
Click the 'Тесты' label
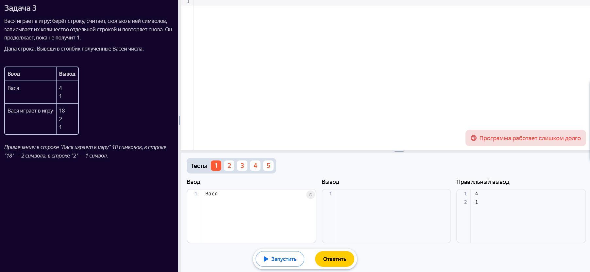[x=199, y=166]
